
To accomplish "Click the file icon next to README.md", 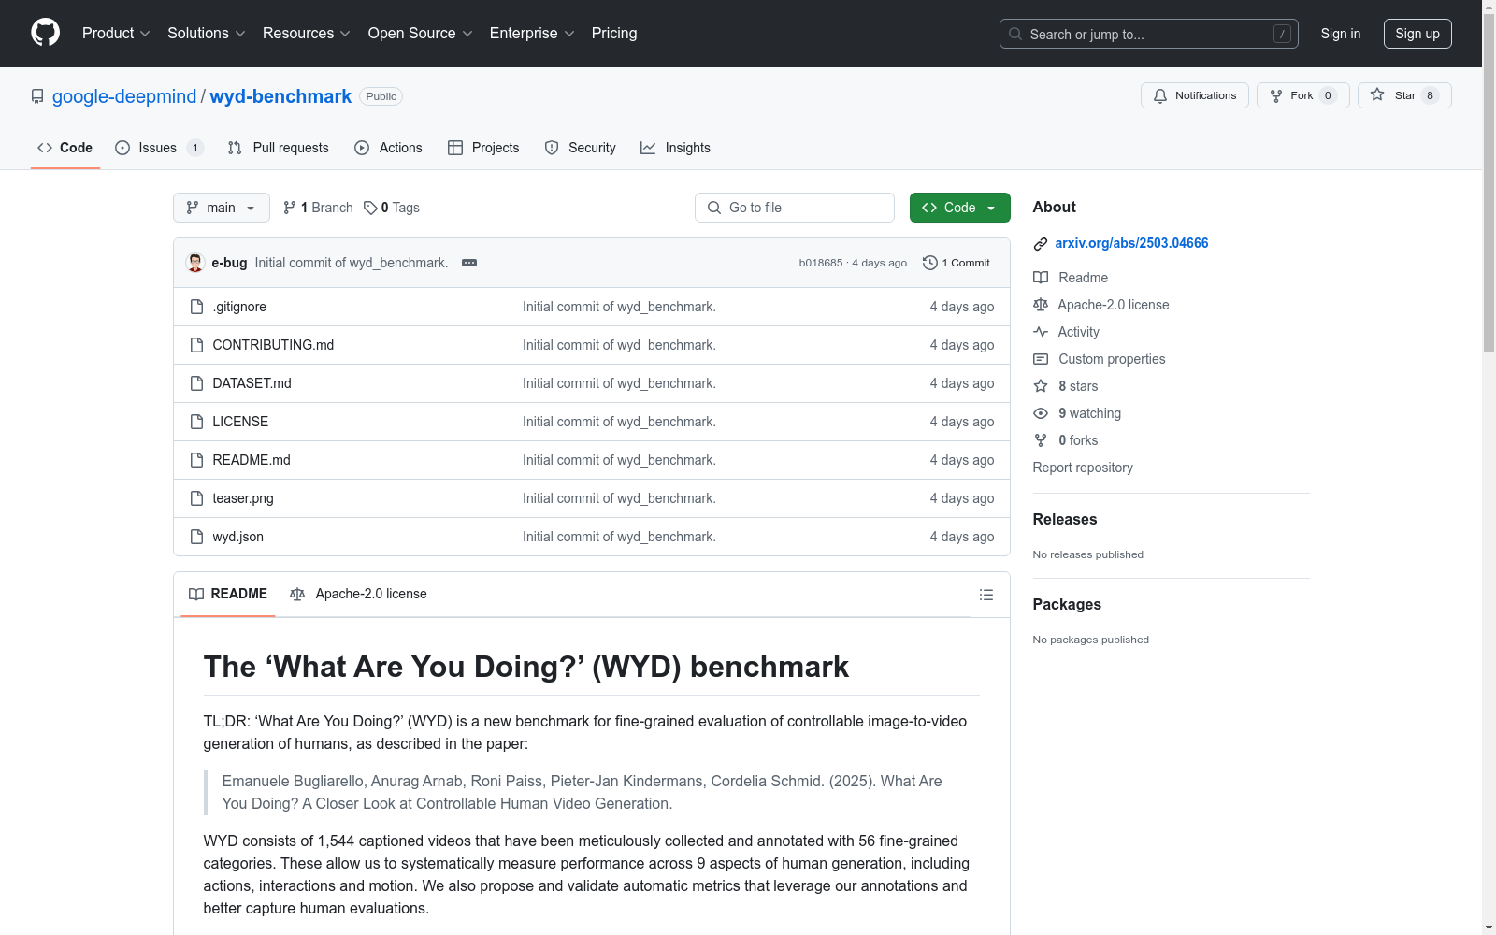I will coord(196,460).
